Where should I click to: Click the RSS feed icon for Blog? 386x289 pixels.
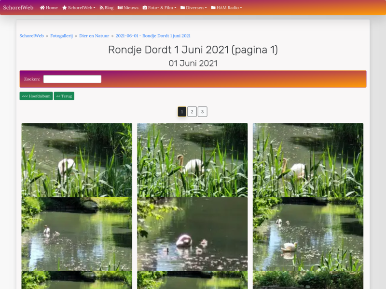point(101,8)
